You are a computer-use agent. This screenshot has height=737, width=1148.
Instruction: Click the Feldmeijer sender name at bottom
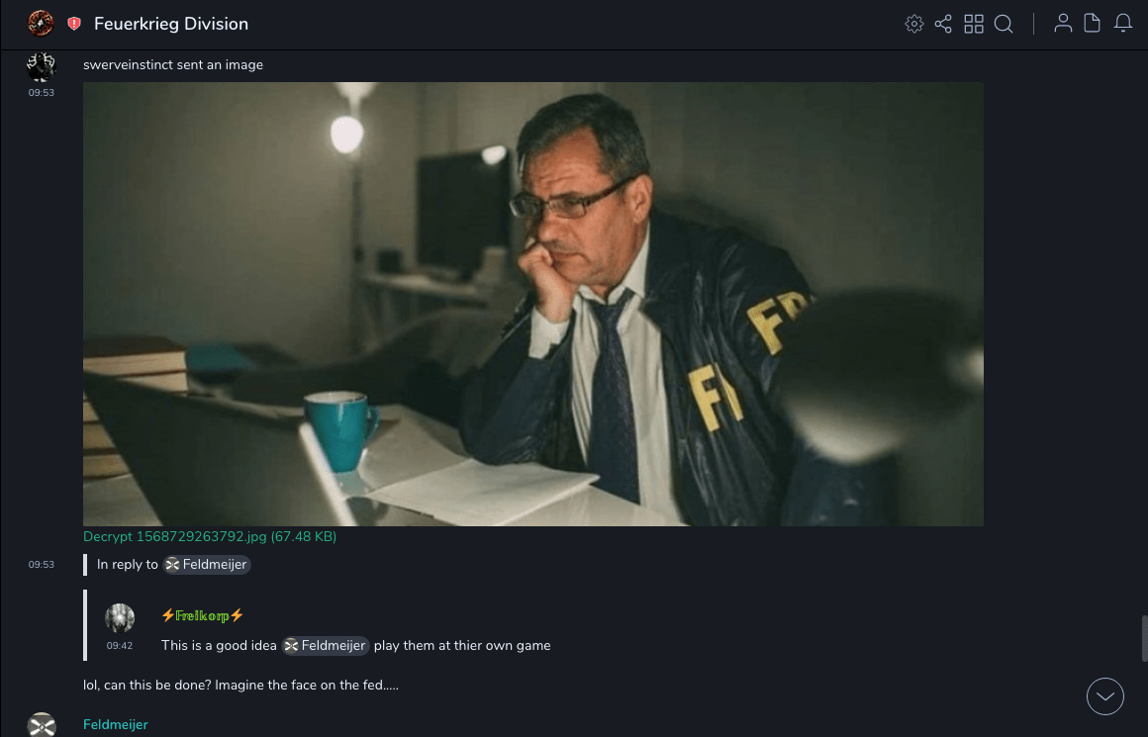point(115,724)
